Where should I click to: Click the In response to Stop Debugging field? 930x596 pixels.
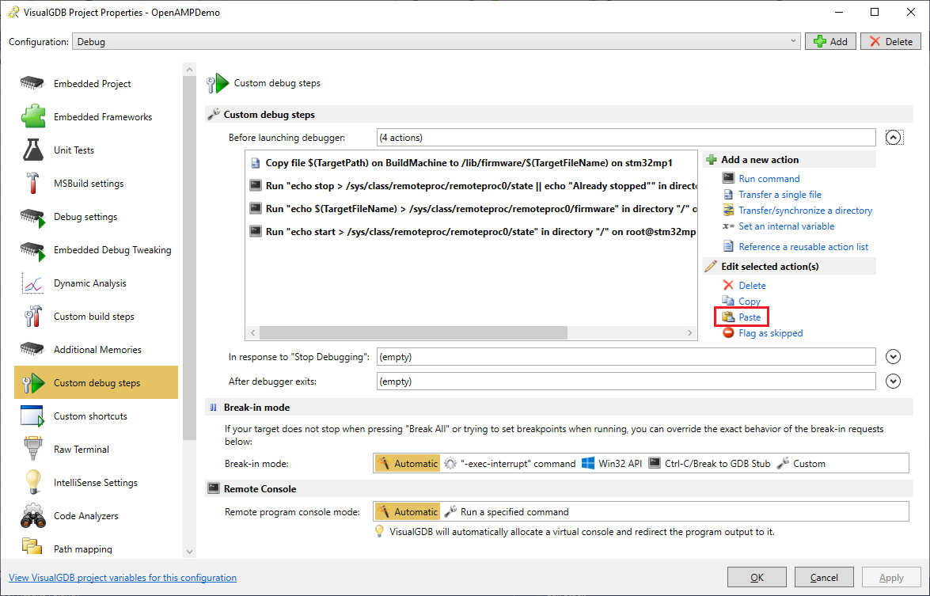(x=626, y=357)
